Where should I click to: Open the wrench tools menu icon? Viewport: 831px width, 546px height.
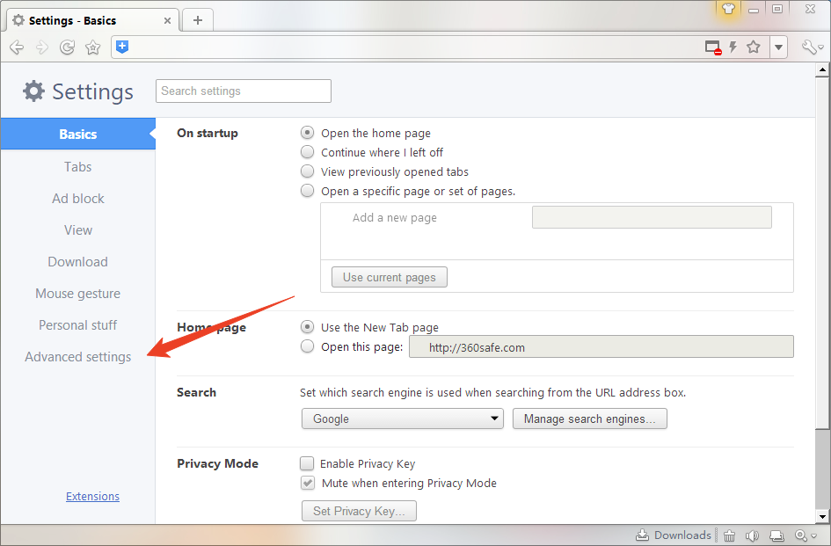tap(810, 47)
